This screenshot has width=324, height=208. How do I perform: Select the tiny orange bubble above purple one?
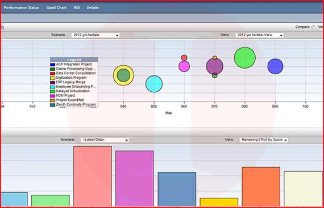point(215,57)
